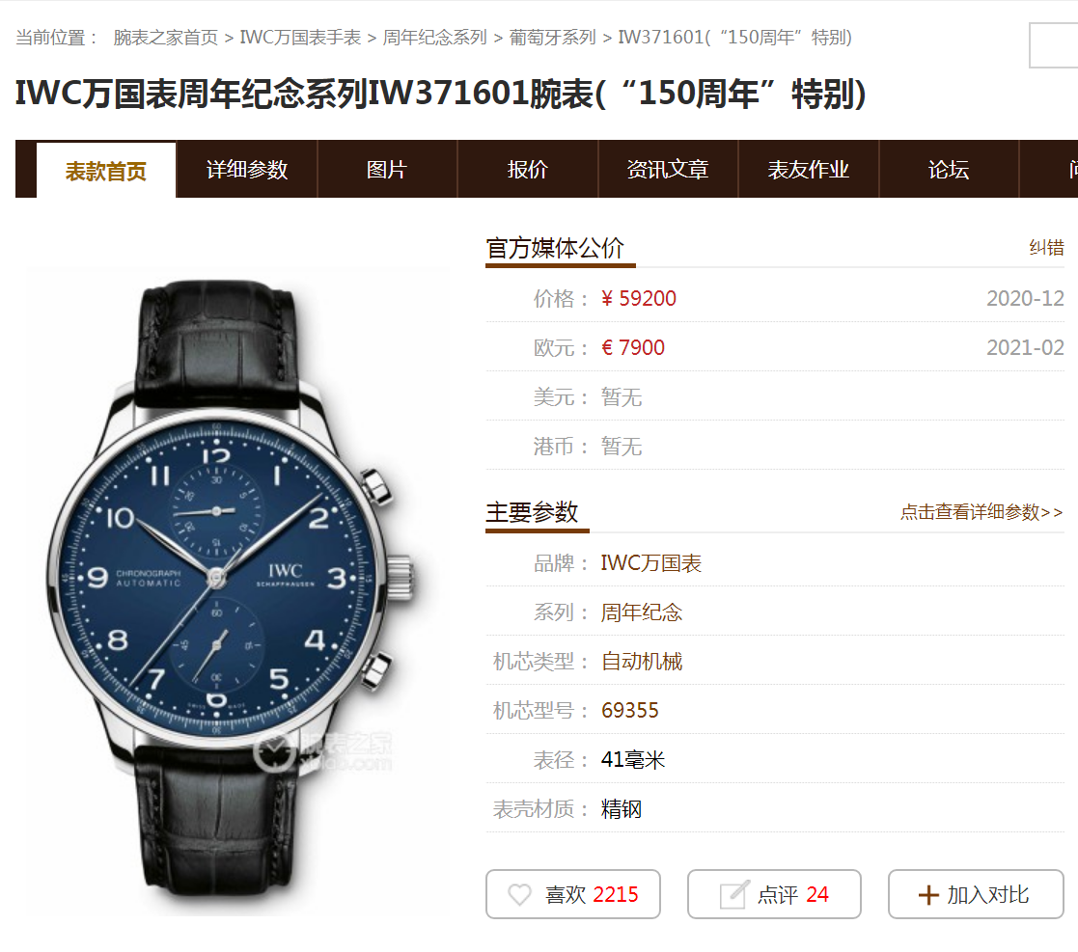Screen dimensions: 1078x952
Task: Go to the 表友作业 tab
Action: tap(809, 170)
